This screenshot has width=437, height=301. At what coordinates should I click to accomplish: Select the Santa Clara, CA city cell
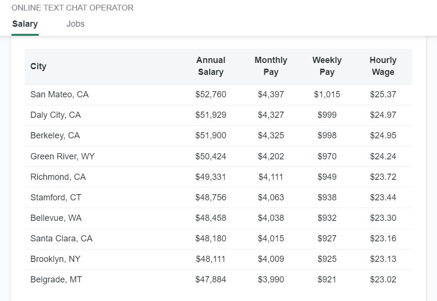(61, 239)
